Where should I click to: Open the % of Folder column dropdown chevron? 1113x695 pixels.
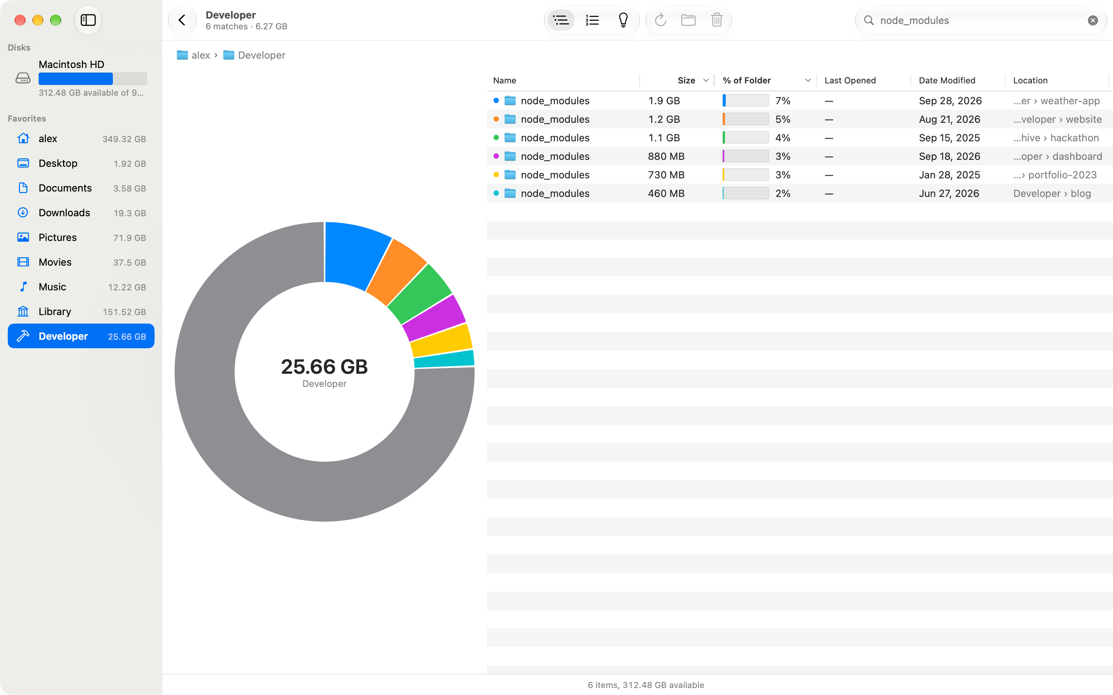[x=808, y=80]
